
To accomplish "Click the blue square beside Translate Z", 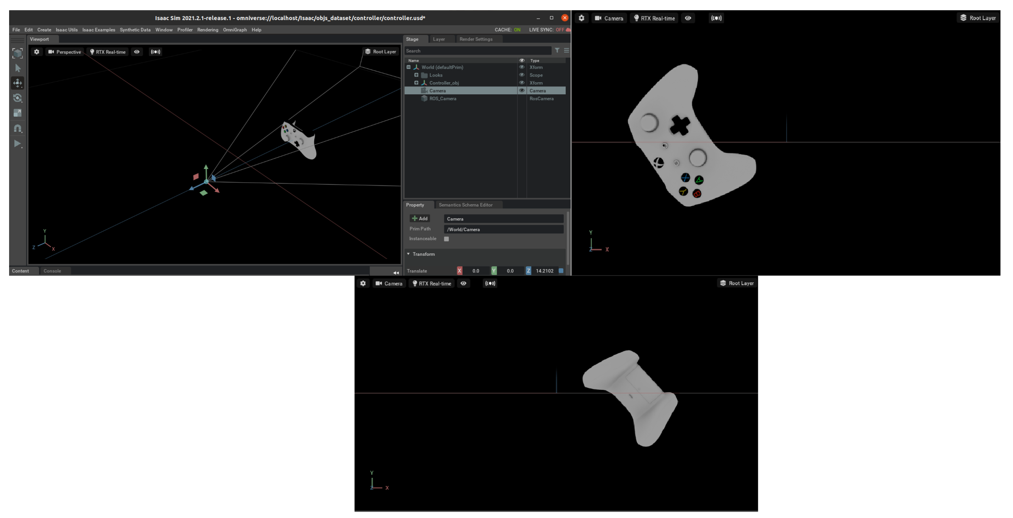I will 561,271.
